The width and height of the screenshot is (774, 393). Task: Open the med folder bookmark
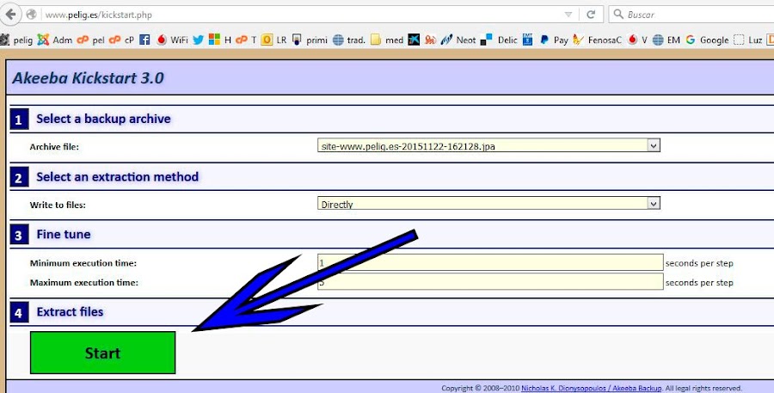point(387,40)
